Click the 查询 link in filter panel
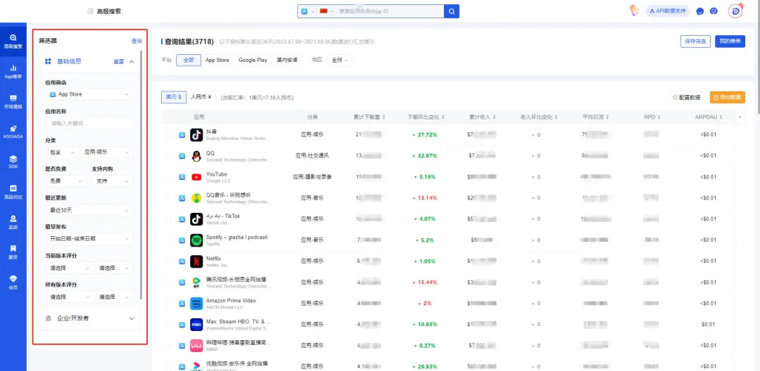This screenshot has height=371, width=760. [137, 41]
